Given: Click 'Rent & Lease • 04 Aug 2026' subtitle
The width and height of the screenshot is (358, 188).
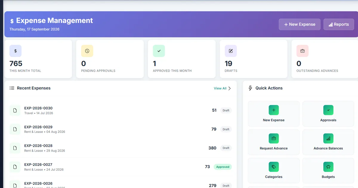Looking at the screenshot, I should 44,132.
